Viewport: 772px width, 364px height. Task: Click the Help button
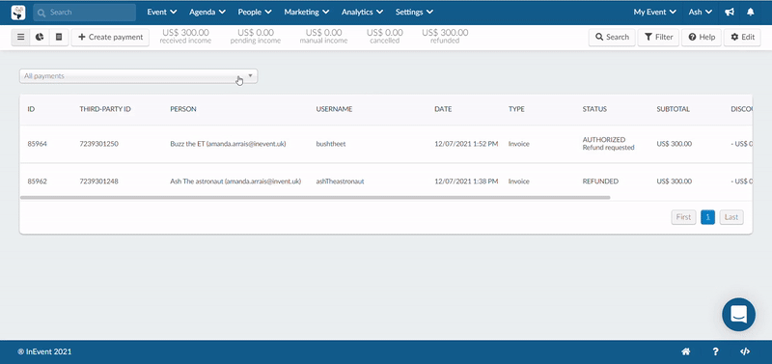click(x=702, y=37)
